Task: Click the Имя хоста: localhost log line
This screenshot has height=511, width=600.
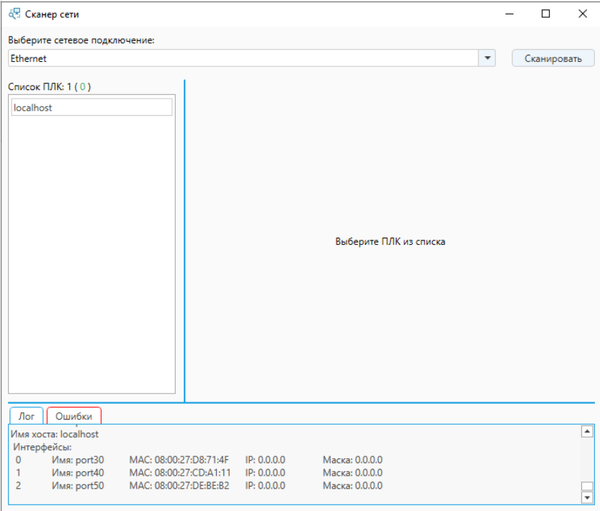Action: pos(55,434)
